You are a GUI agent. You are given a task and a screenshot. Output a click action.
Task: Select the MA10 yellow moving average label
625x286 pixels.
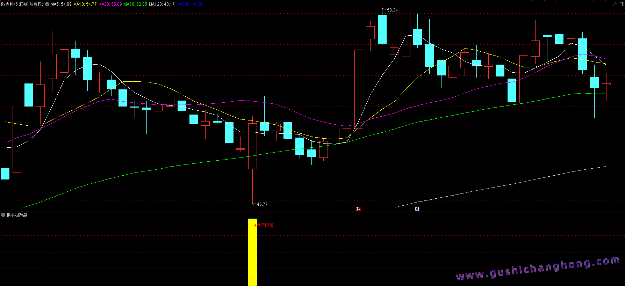coord(85,4)
